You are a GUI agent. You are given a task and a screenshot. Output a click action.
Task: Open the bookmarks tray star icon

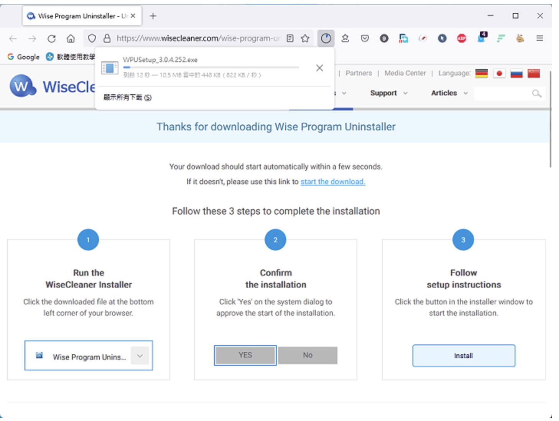click(345, 38)
